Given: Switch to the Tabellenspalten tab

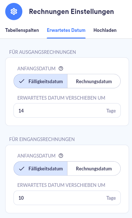Looking at the screenshot, I should tap(22, 30).
